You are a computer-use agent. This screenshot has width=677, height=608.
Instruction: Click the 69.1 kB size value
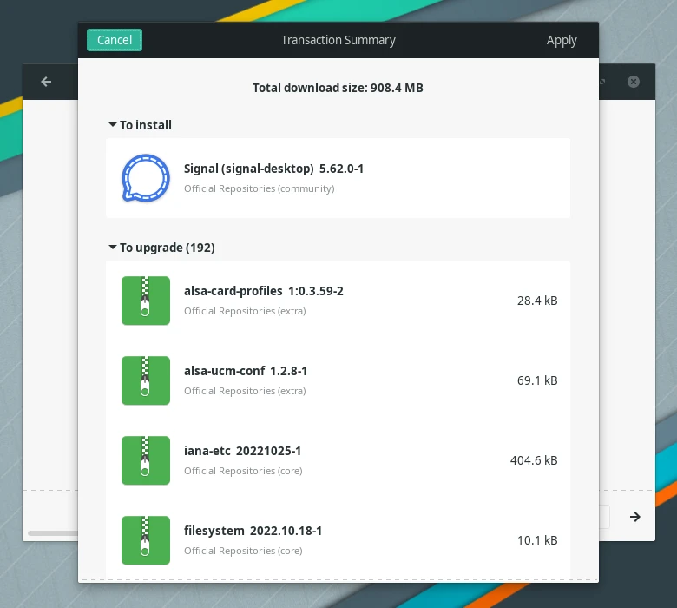coord(537,380)
